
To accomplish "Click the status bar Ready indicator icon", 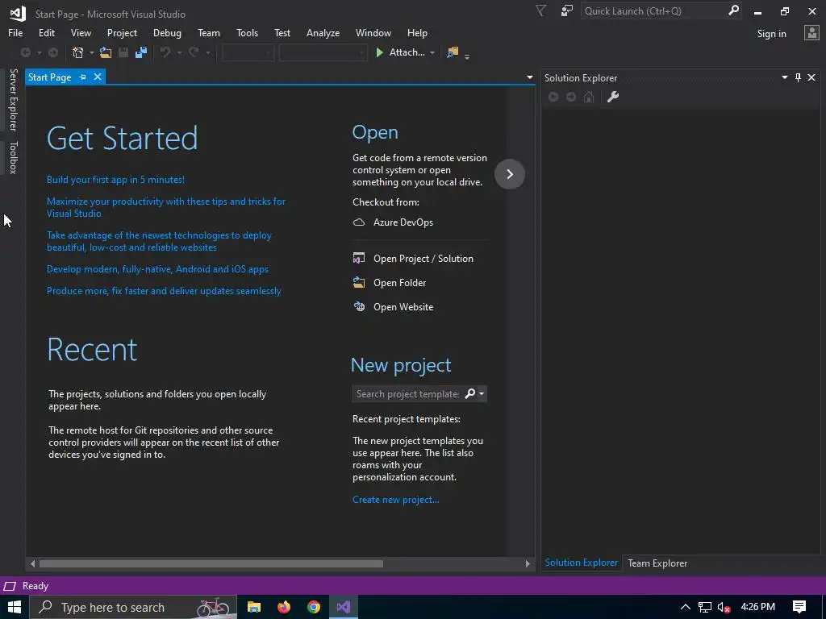I will coord(10,586).
